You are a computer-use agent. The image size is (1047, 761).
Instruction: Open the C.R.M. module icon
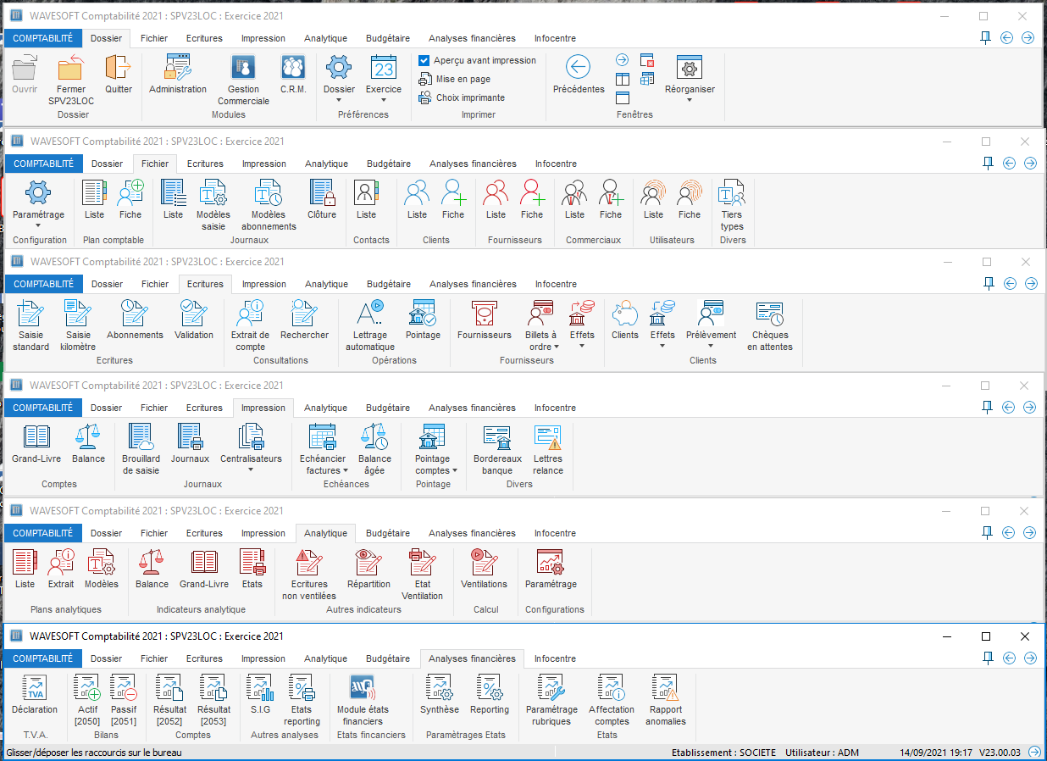coord(293,67)
